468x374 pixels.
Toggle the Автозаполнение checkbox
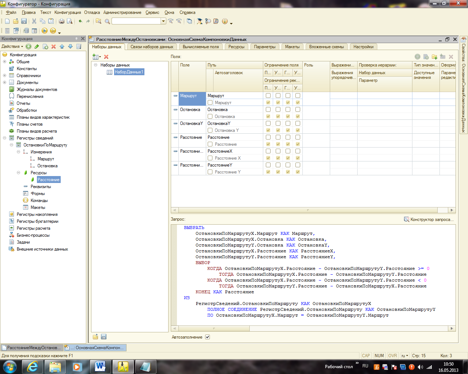coord(207,337)
